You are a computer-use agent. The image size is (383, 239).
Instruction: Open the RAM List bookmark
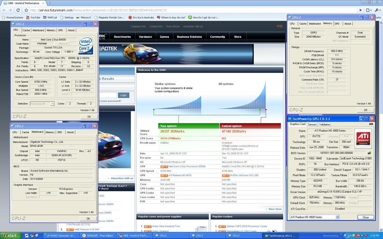coord(50,17)
